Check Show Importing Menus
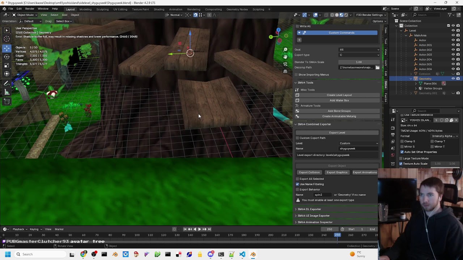The height and width of the screenshot is (260, 463). pos(296,75)
